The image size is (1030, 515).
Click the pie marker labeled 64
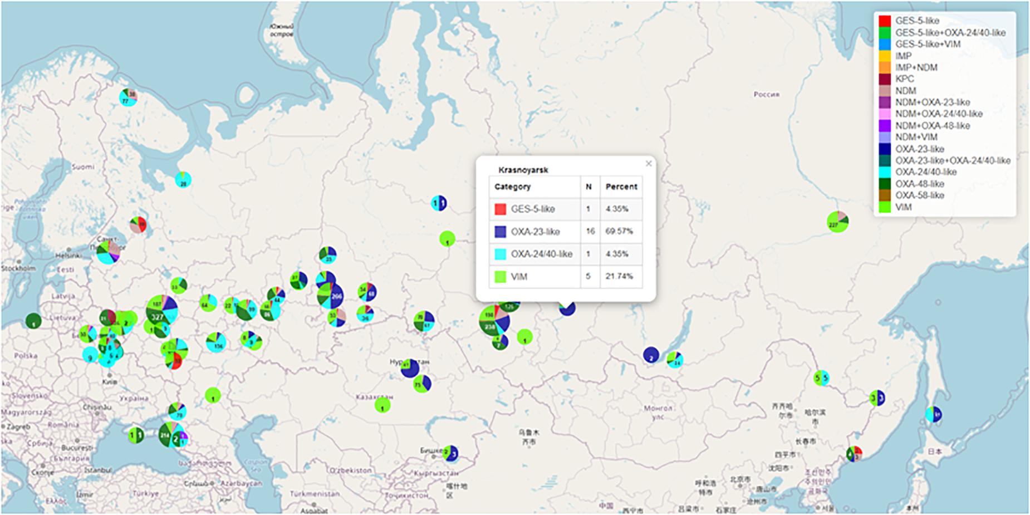click(208, 303)
